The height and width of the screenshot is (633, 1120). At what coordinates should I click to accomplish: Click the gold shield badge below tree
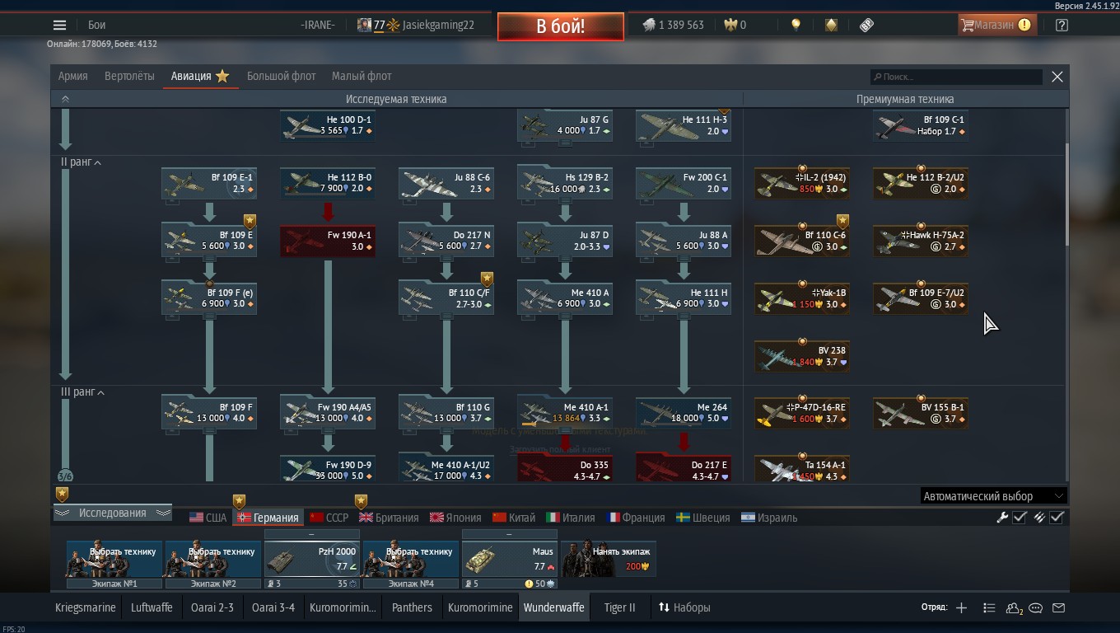(62, 494)
